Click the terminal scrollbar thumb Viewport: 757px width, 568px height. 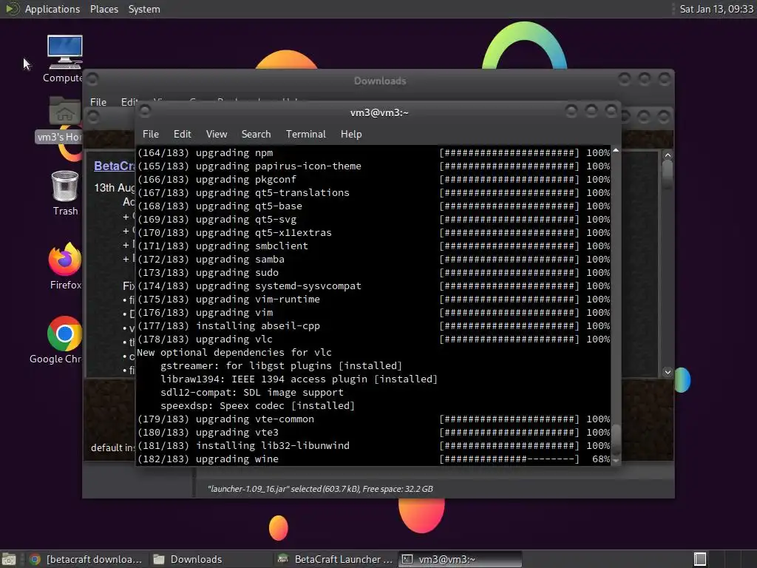(616, 441)
